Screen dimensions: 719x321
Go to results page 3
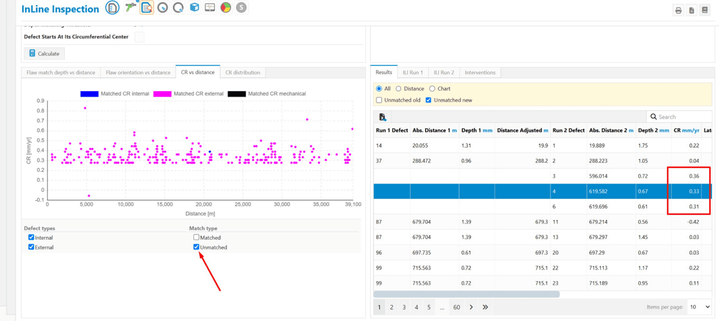coord(404,307)
